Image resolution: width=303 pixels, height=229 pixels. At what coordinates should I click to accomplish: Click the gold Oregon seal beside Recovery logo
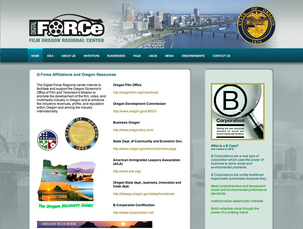pos(82,133)
